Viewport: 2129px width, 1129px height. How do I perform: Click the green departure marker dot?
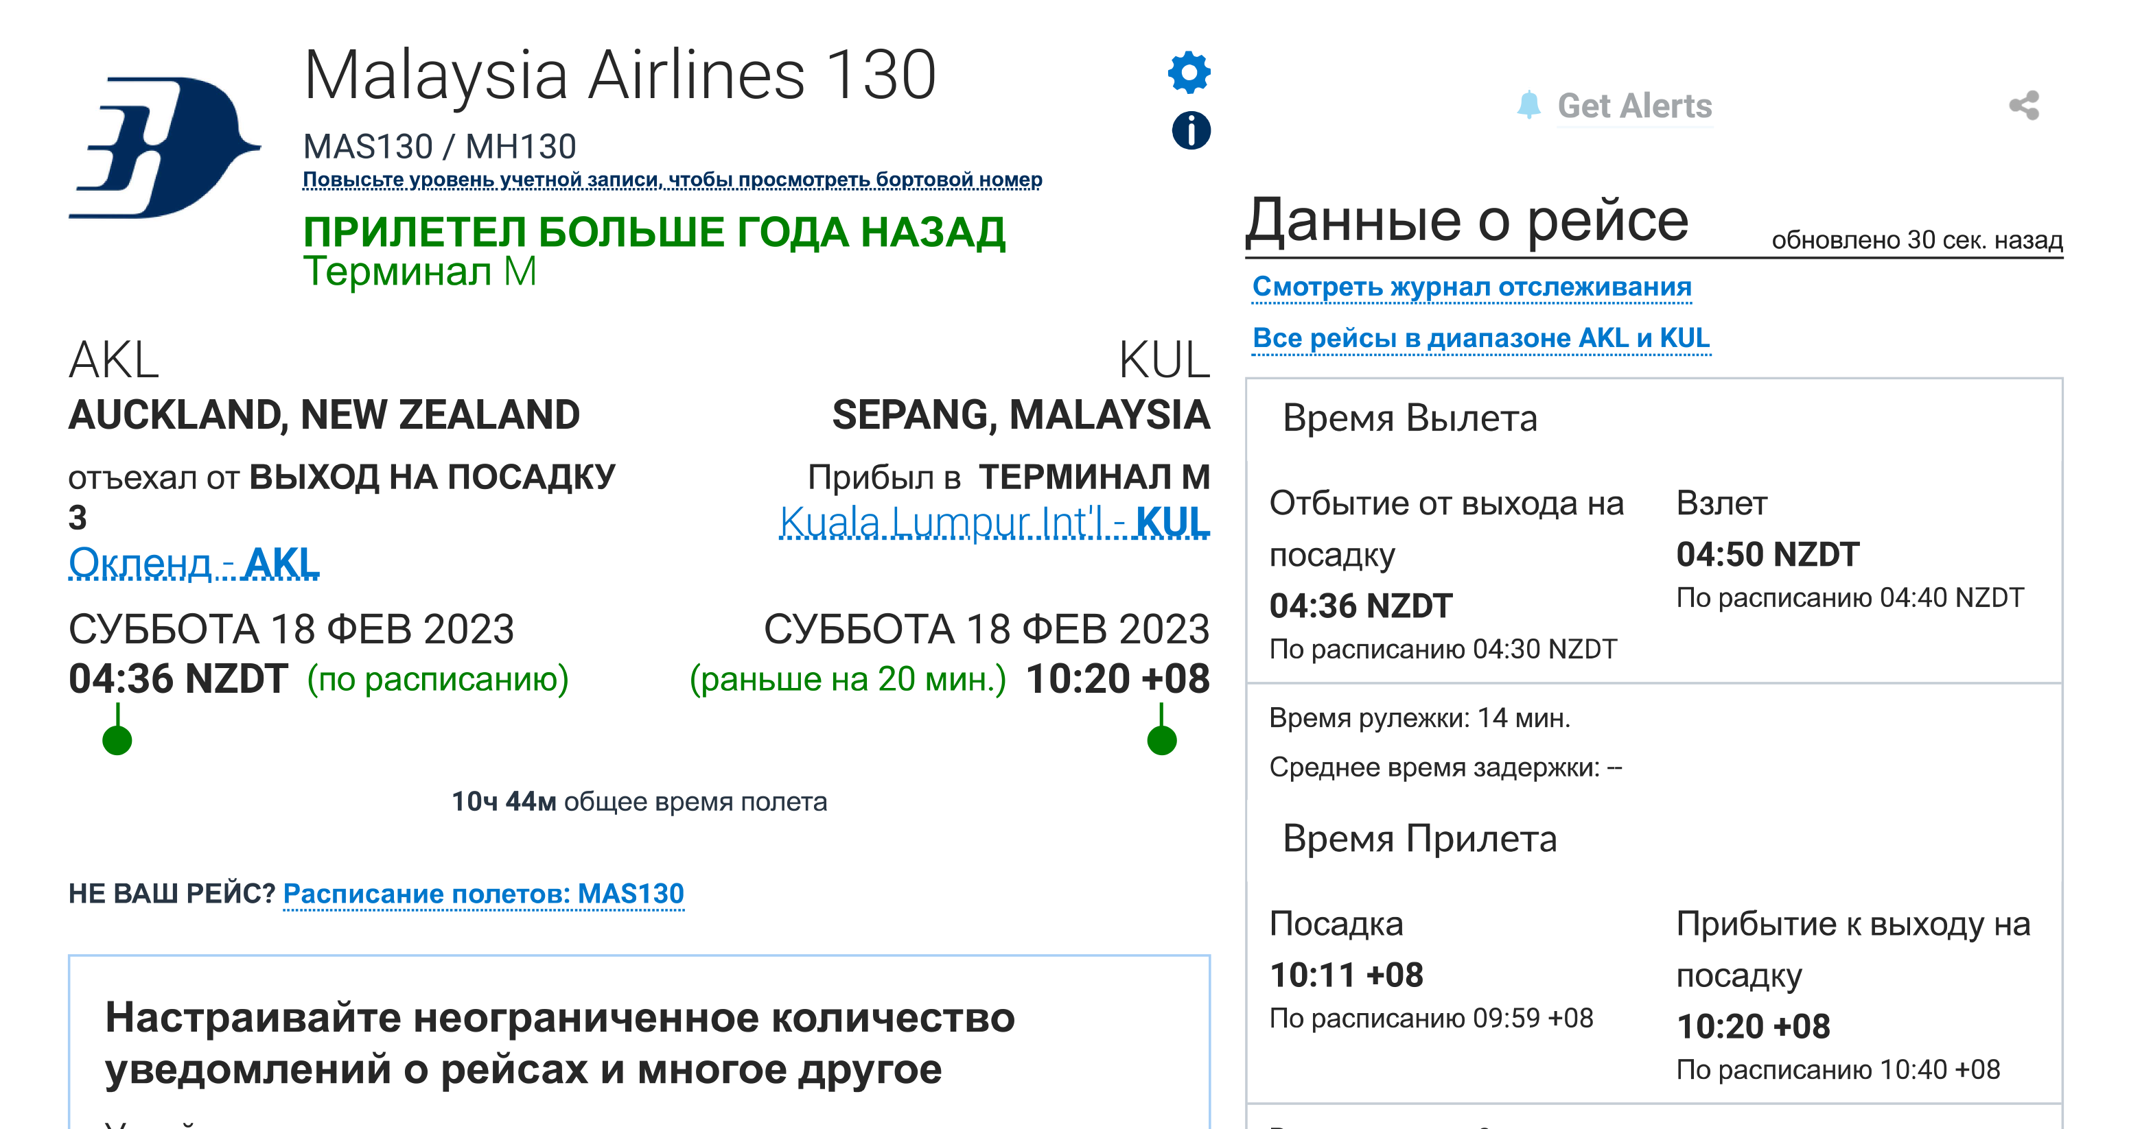(117, 739)
